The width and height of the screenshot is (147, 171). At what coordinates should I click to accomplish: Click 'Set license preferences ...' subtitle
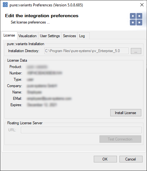pos(30,22)
